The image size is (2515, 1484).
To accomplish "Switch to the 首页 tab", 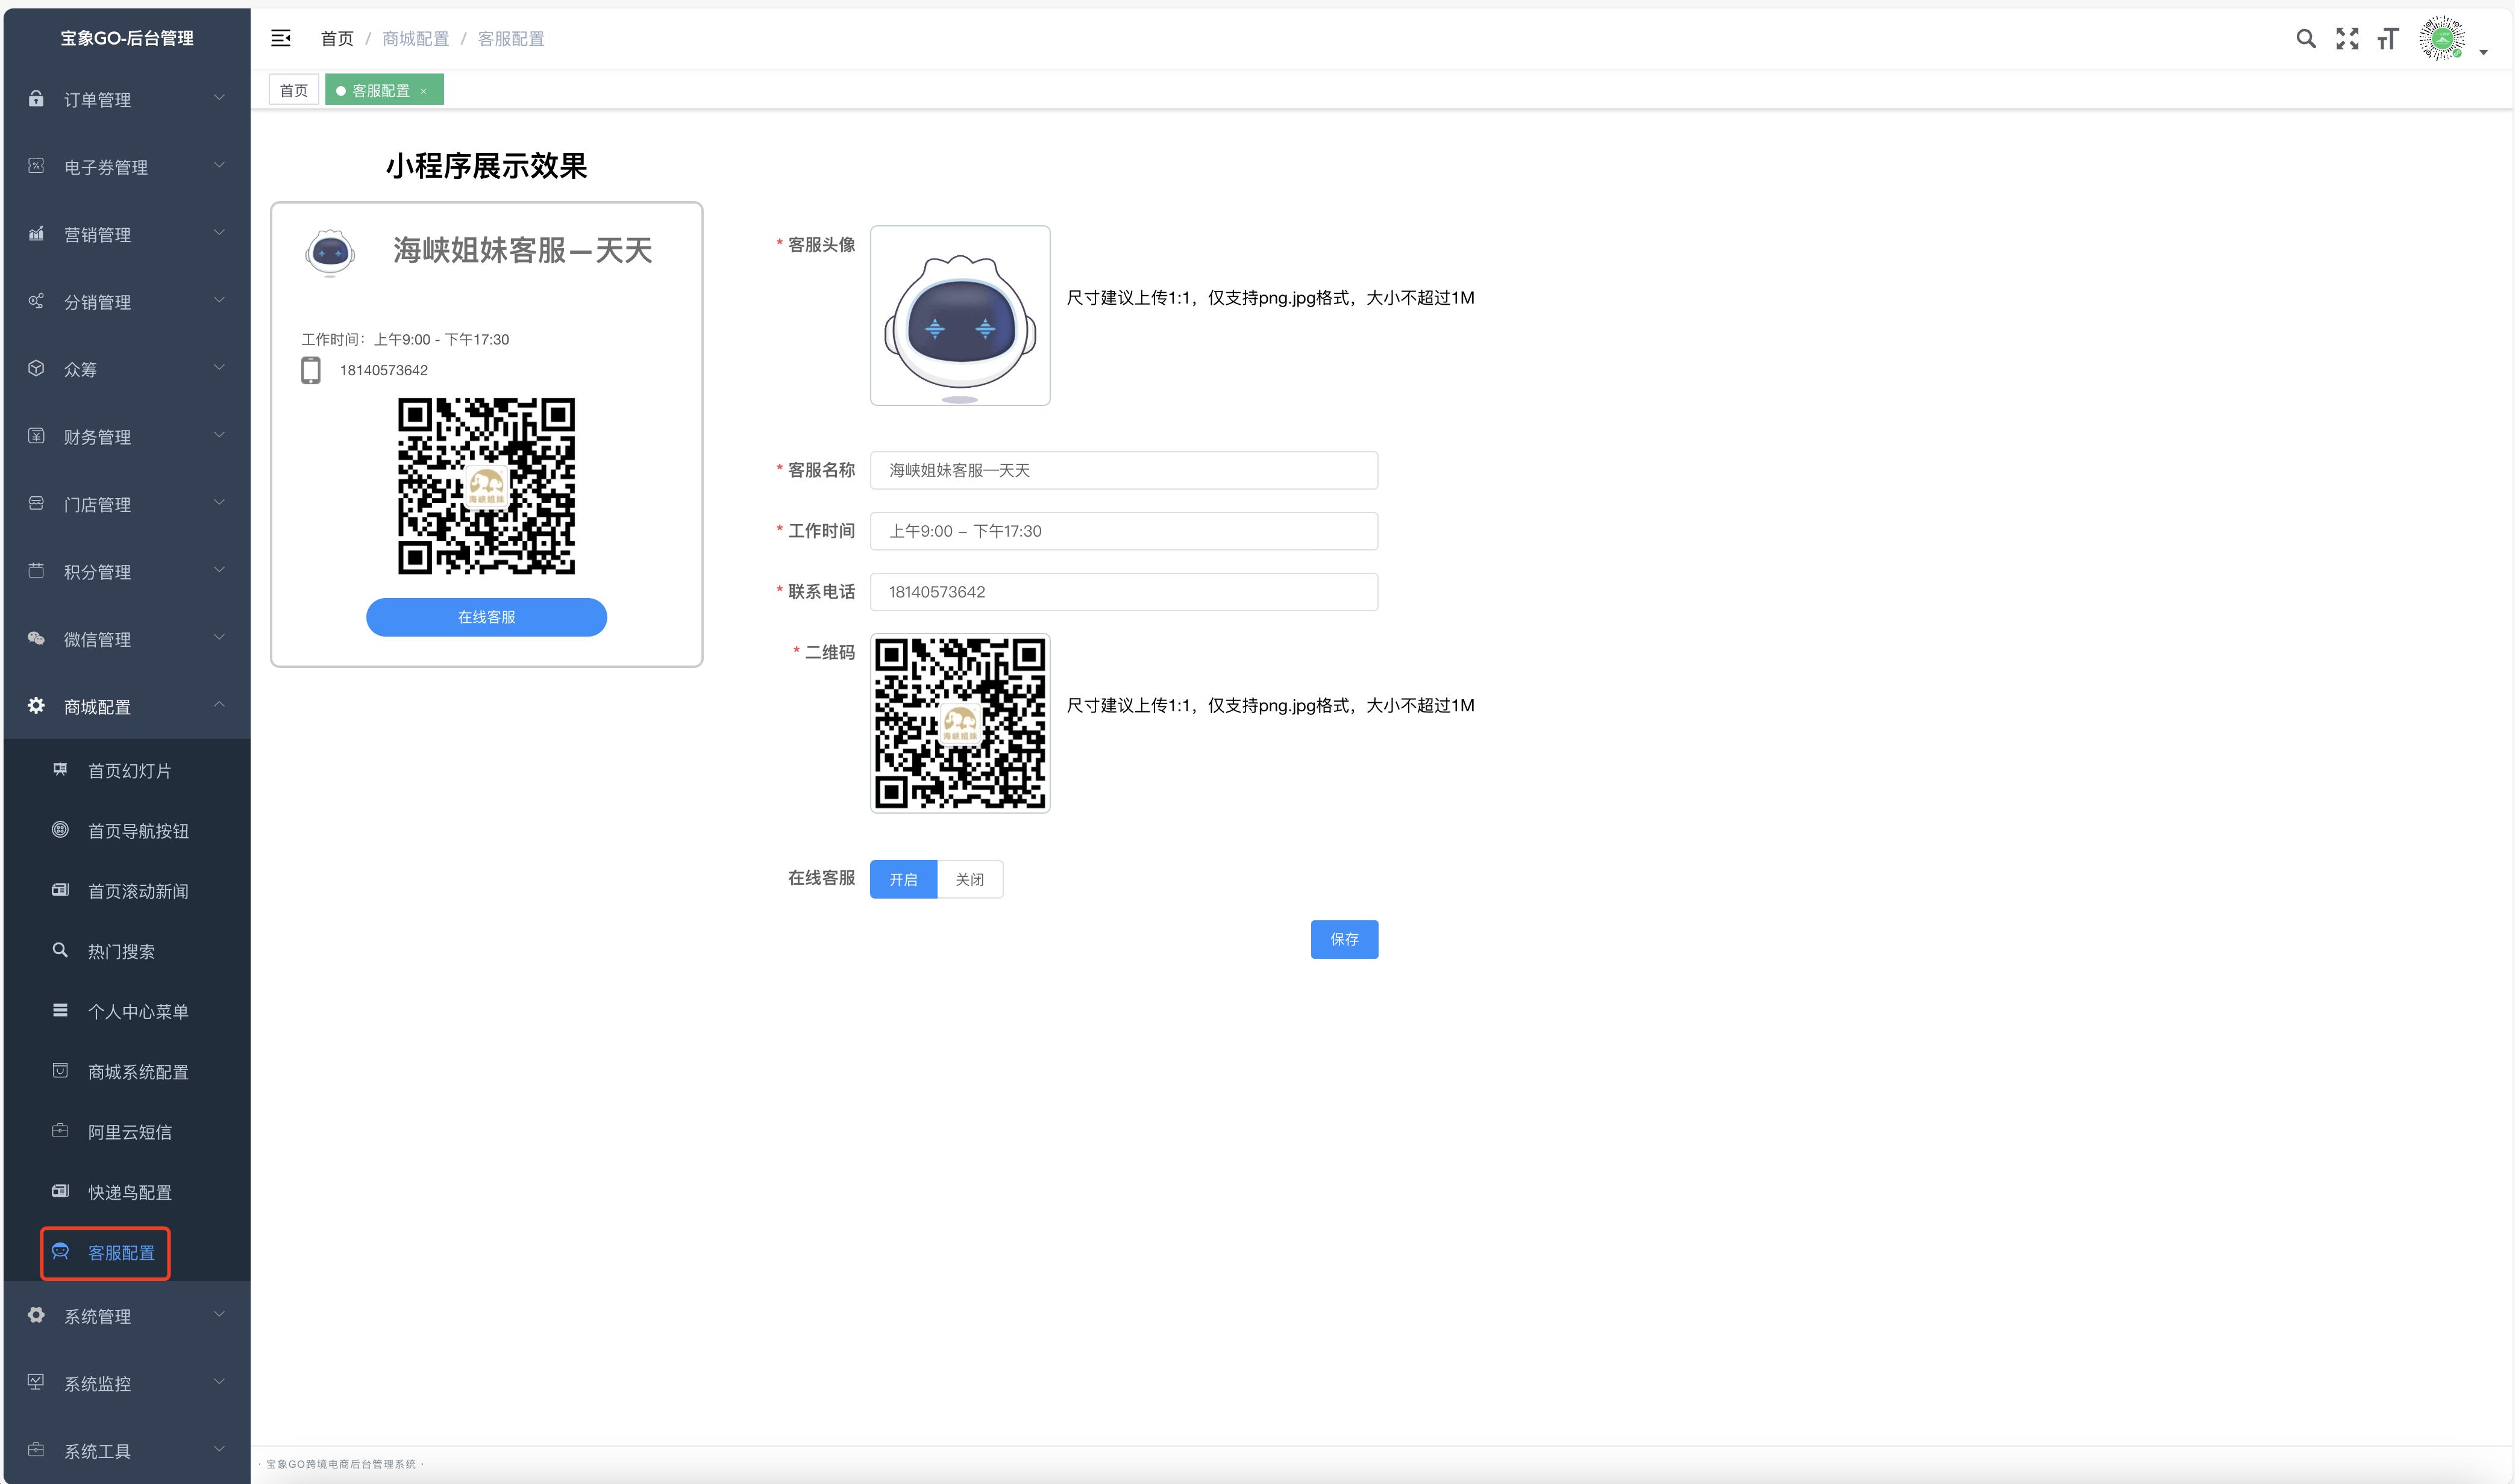I will 293,91.
